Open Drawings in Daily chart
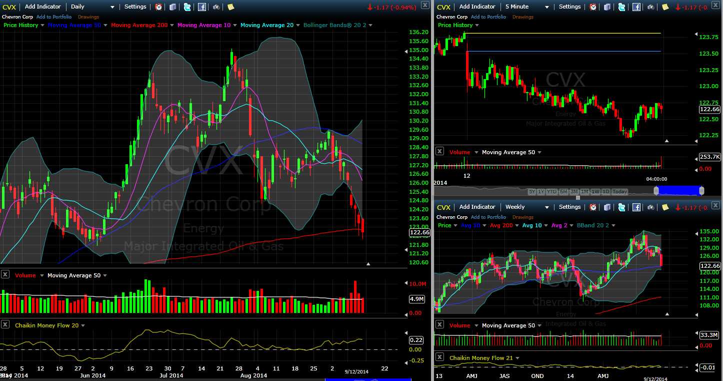723x381 pixels. click(x=88, y=17)
